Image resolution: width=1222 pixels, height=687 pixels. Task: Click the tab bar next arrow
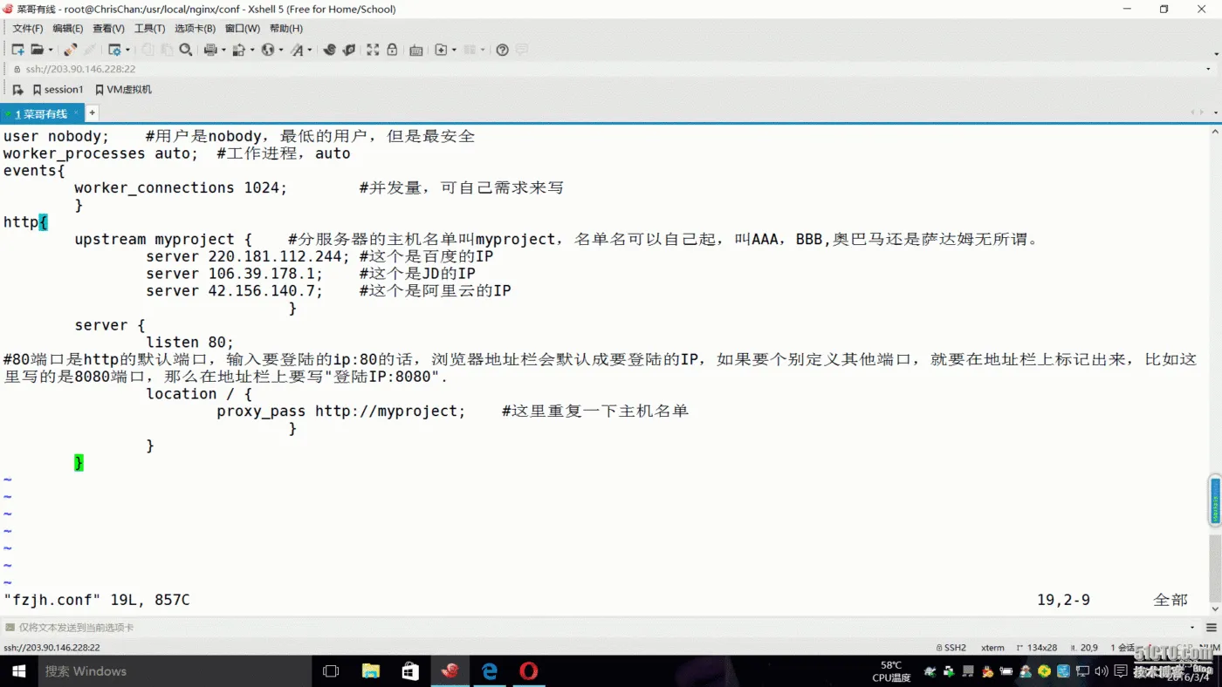click(1202, 112)
